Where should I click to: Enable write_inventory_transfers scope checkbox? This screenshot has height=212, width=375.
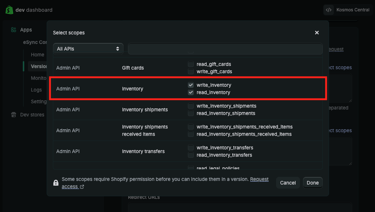coord(191,148)
